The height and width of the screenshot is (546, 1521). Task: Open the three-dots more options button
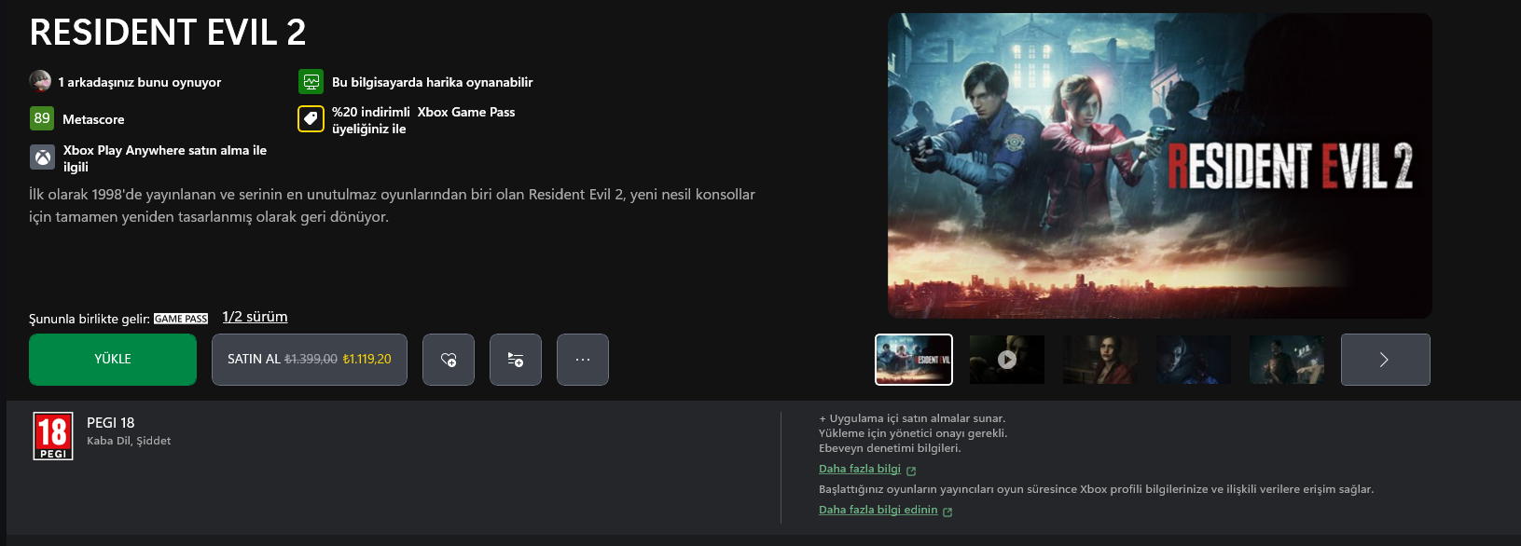(583, 360)
